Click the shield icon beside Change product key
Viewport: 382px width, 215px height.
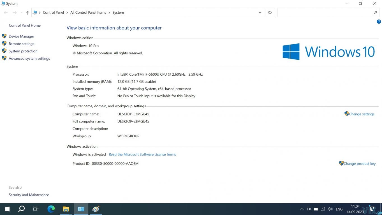click(x=341, y=163)
